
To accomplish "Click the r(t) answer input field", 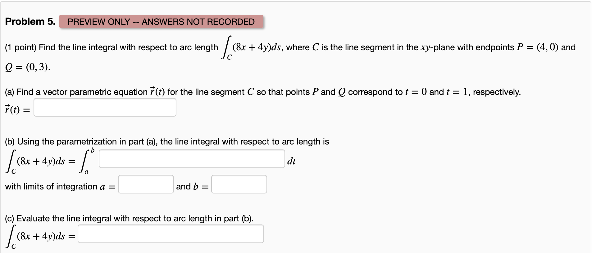I will [105, 107].
